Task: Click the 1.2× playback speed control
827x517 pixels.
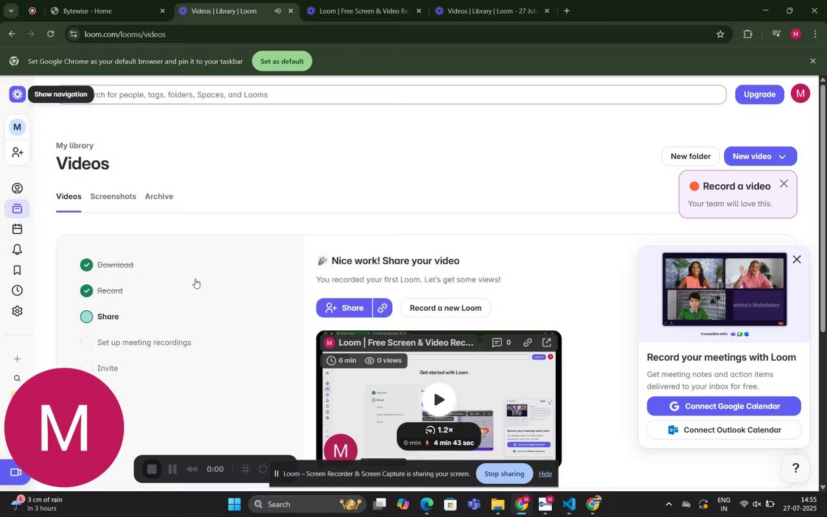Action: pos(439,430)
